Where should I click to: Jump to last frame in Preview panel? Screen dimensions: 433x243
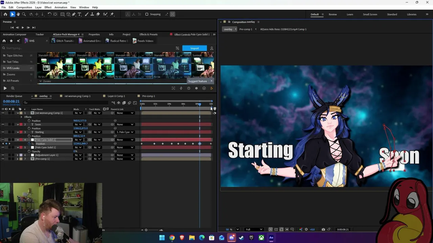click(33, 27)
